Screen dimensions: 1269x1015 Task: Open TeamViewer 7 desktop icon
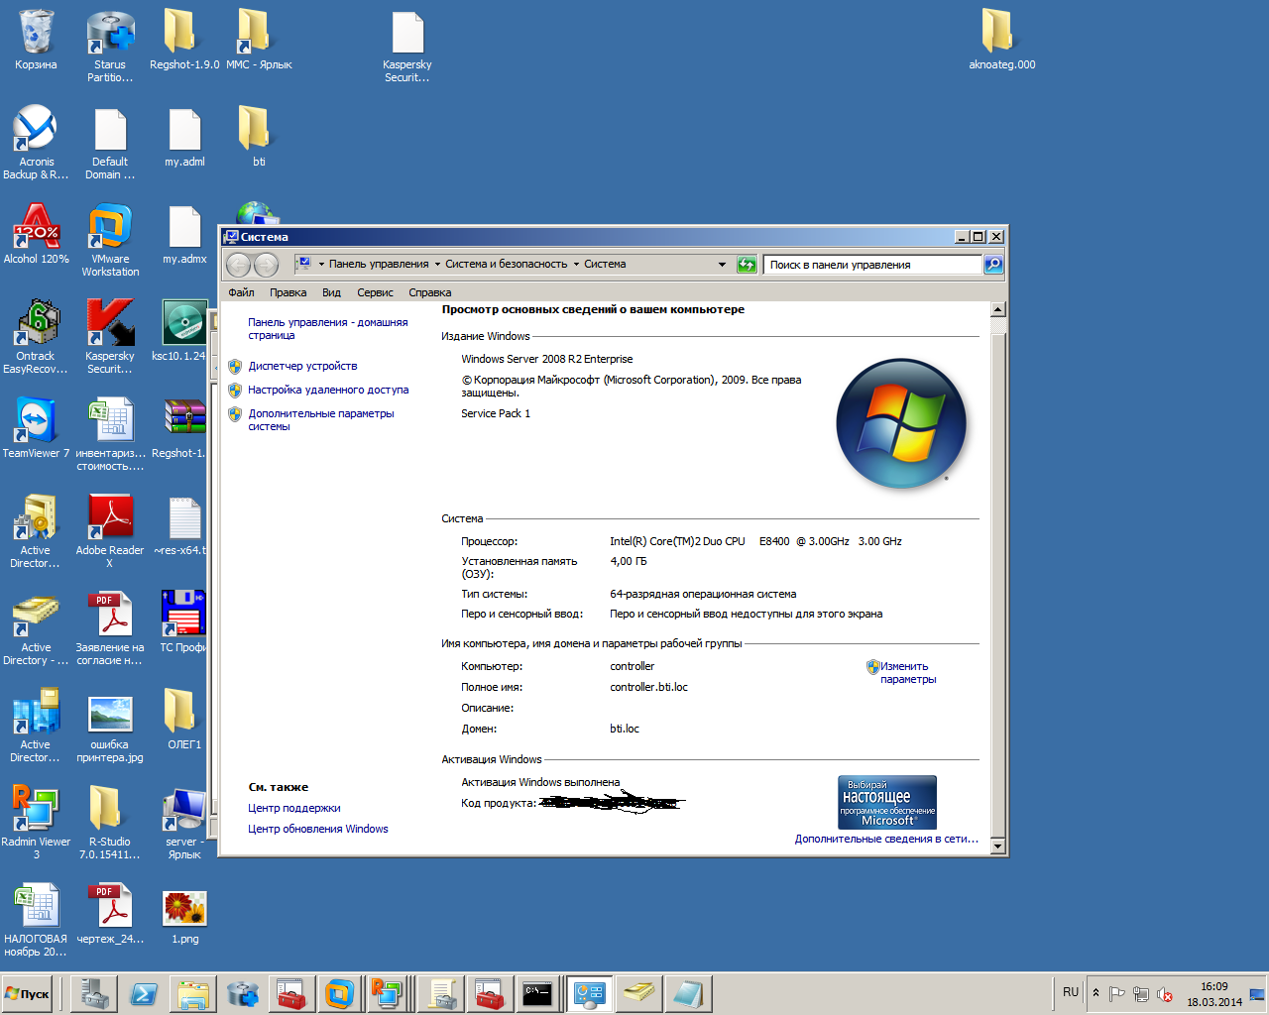click(x=36, y=426)
